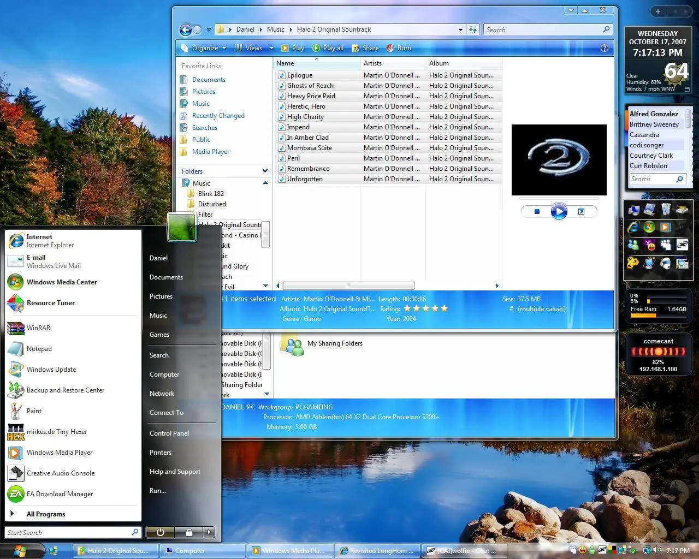Open recent pages dropdown beside forward arrow
The height and width of the screenshot is (559, 699).
click(209, 30)
